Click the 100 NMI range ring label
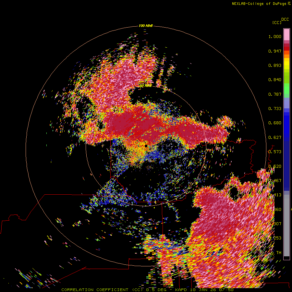This screenshot has height=292, width=292. point(146,26)
